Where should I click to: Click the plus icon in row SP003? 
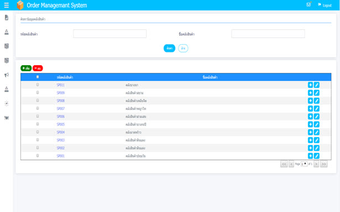(310, 140)
